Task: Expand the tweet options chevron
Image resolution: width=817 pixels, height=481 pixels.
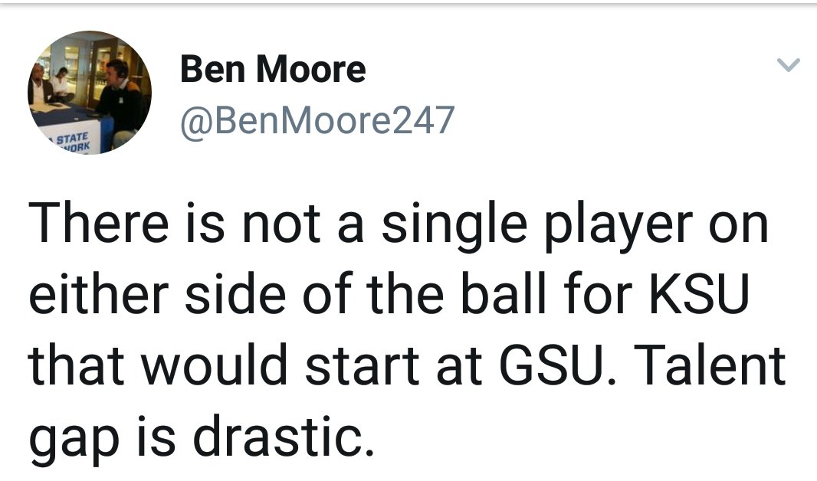Action: click(788, 66)
